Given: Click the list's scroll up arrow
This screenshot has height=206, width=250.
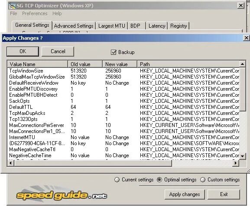Looking at the screenshot, I should tap(242, 64).
